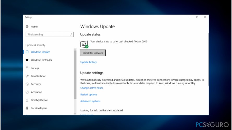Go to Find My Device

(x=39, y=100)
